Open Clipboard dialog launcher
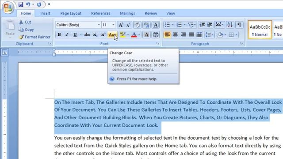 coord(50,44)
